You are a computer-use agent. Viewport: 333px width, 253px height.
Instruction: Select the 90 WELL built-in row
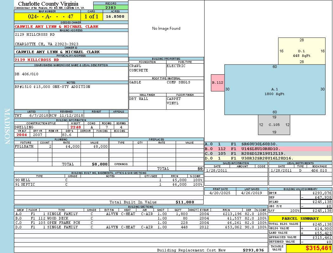pyautogui.click(x=108, y=180)
